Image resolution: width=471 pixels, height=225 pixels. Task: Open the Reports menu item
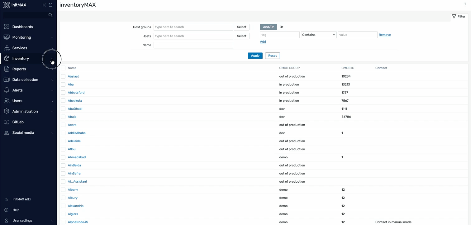(19, 69)
